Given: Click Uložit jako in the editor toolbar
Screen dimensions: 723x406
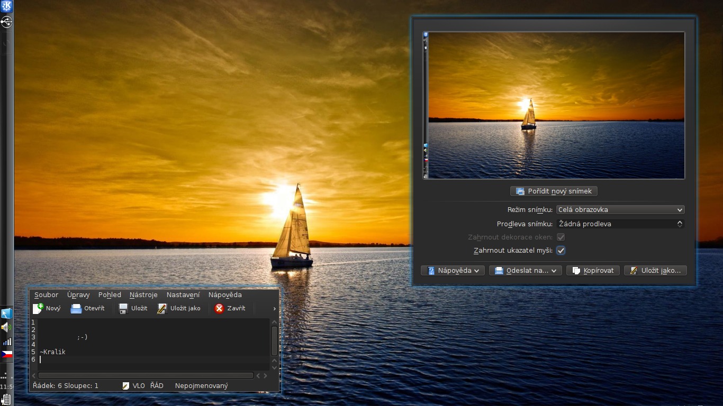Looking at the screenshot, I should pos(179,308).
